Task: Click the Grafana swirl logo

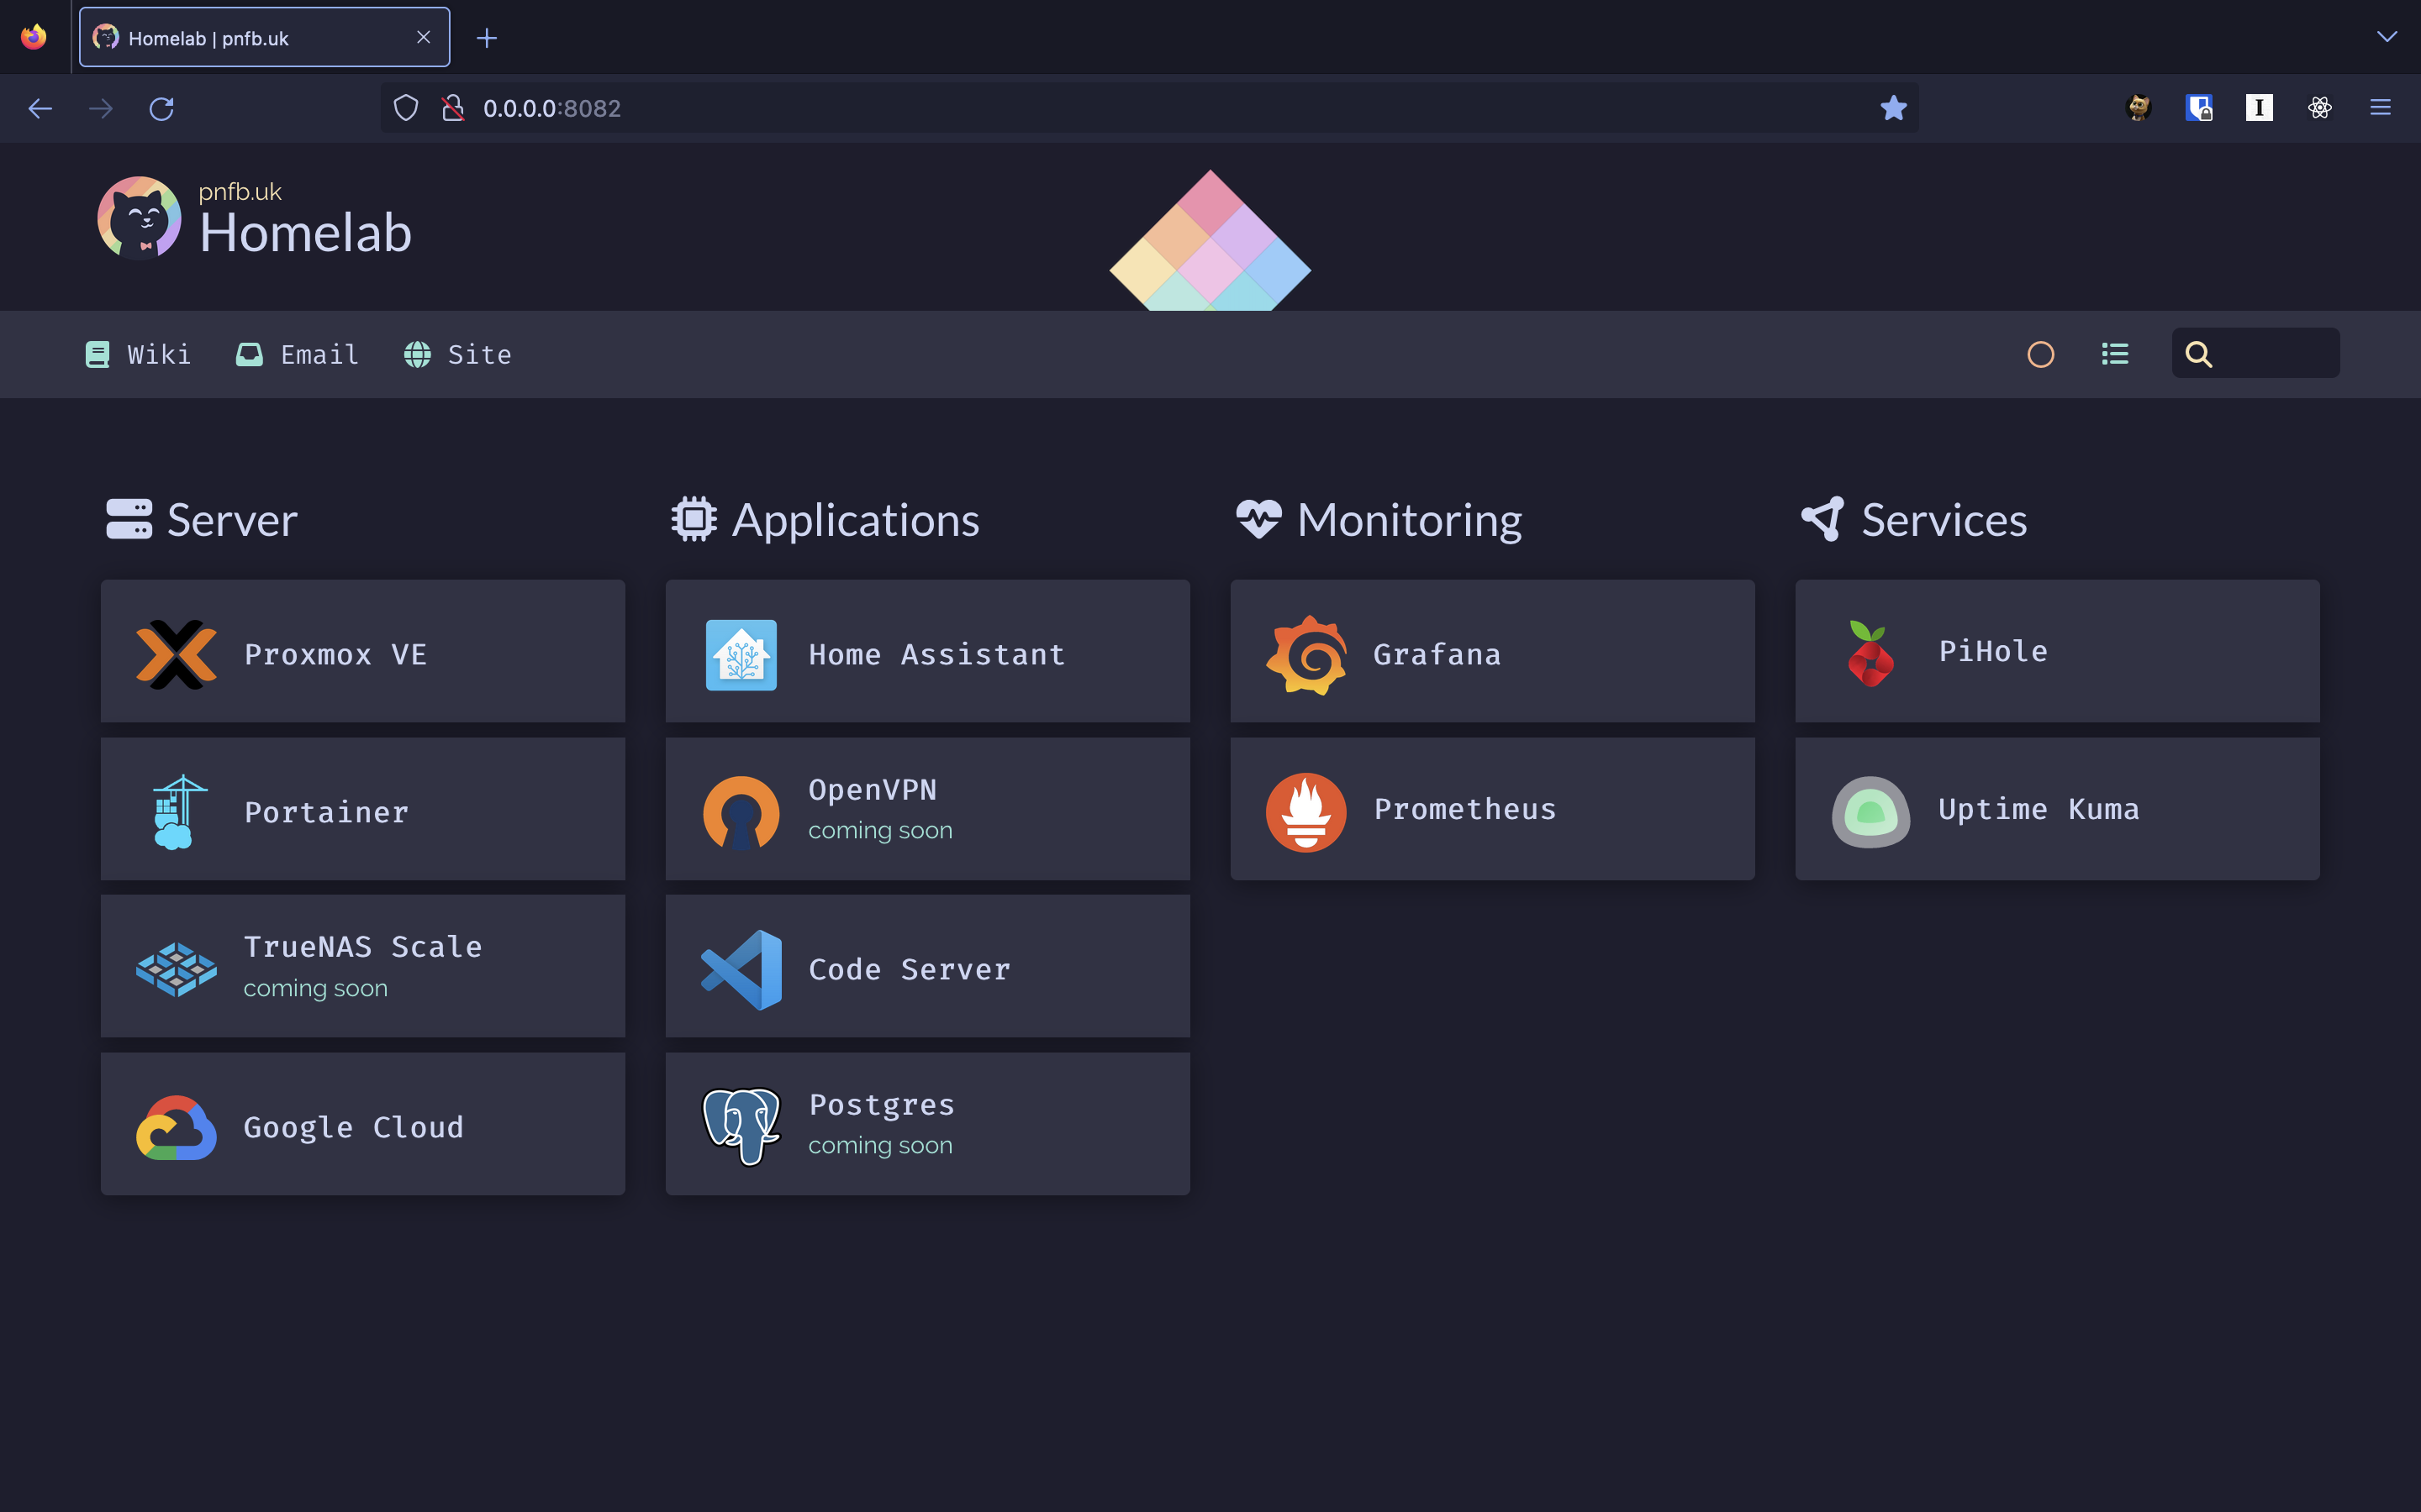Action: click(x=1305, y=654)
